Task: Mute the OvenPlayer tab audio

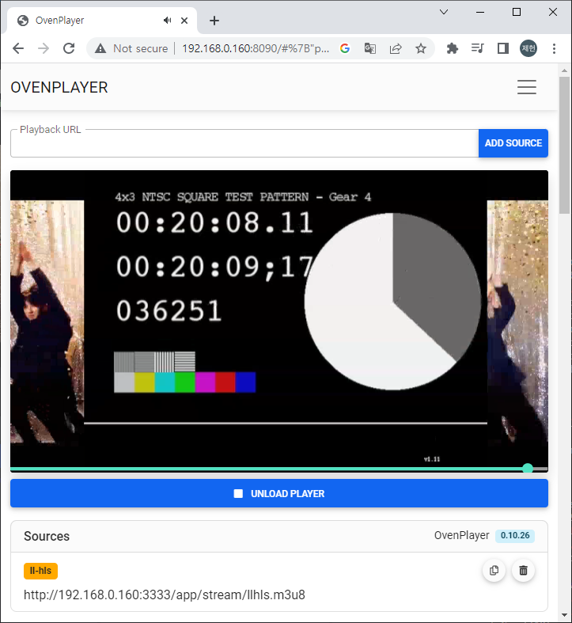Action: [167, 21]
